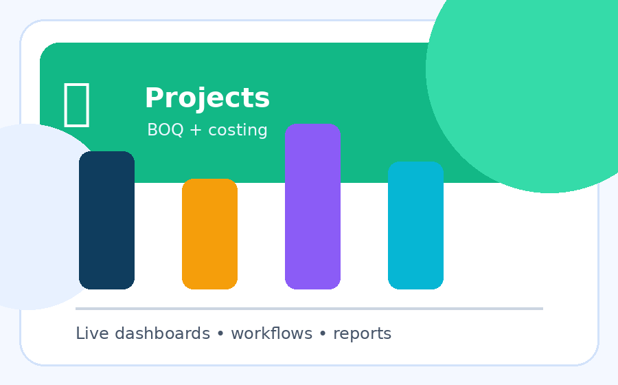Select the orange chart bar
The width and height of the screenshot is (618, 385).
(x=209, y=234)
